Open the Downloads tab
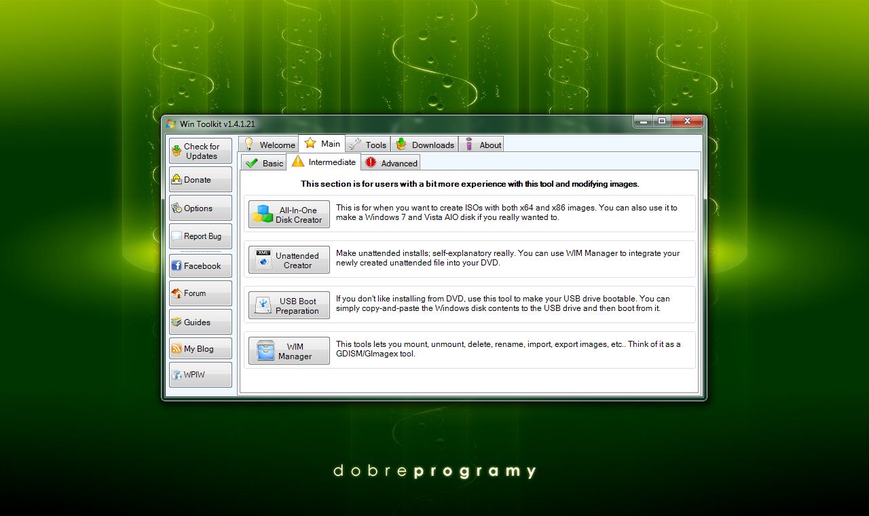This screenshot has height=516, width=869. tap(425, 145)
